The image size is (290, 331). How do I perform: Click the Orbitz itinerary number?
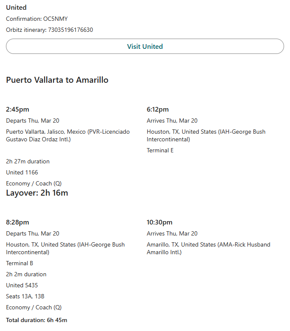[70, 30]
